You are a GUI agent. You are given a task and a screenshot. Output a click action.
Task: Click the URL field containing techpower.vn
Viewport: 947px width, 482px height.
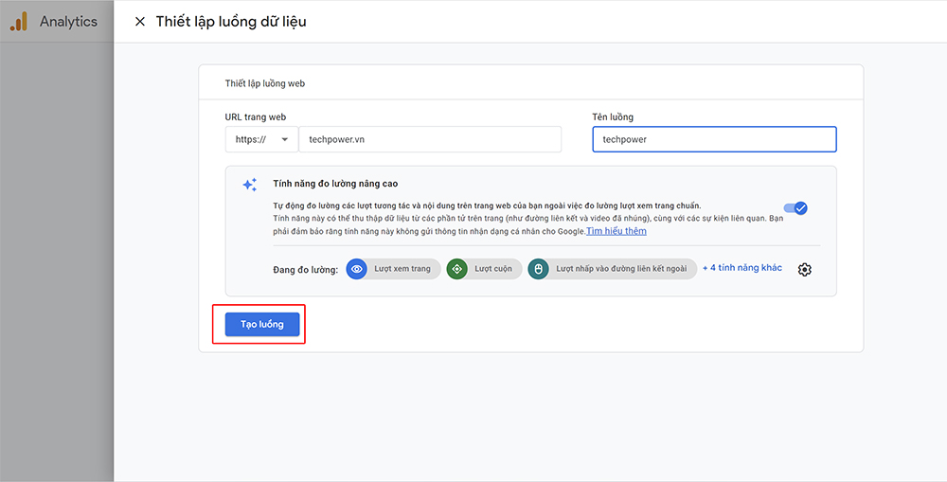(429, 139)
